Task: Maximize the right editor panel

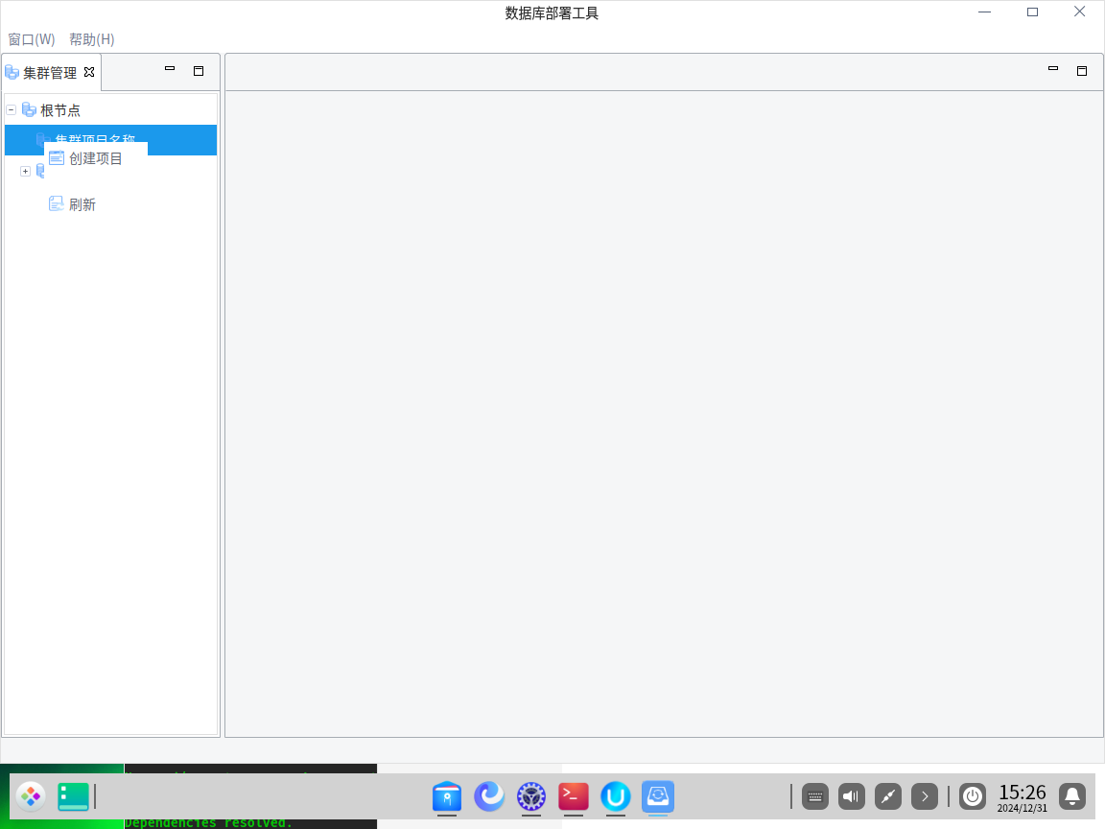Action: pos(1082,70)
